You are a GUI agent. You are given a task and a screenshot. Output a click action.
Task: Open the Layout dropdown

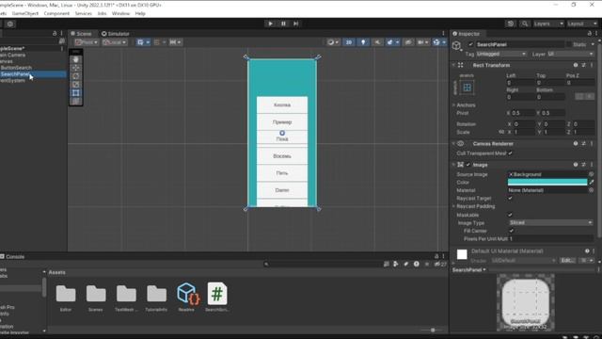[x=582, y=24]
